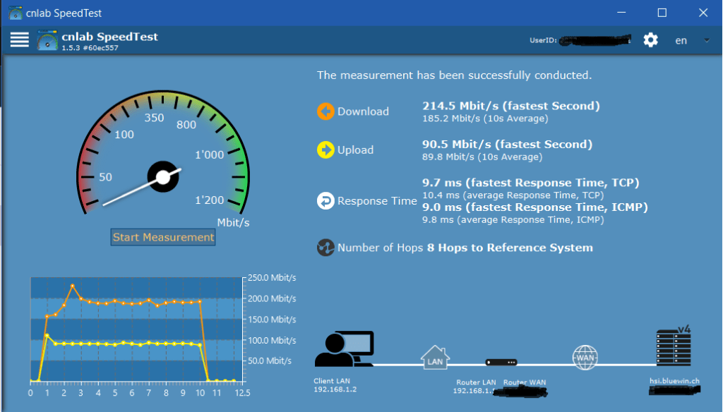Open the settings gear
Screen dimensions: 723x412
(650, 40)
